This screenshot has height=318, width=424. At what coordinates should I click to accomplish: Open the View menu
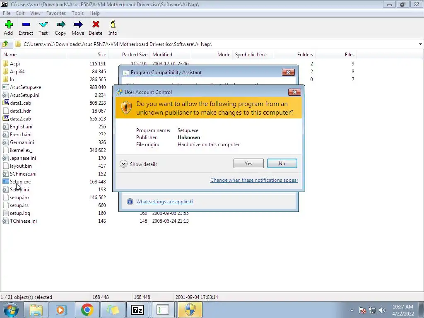click(35, 13)
